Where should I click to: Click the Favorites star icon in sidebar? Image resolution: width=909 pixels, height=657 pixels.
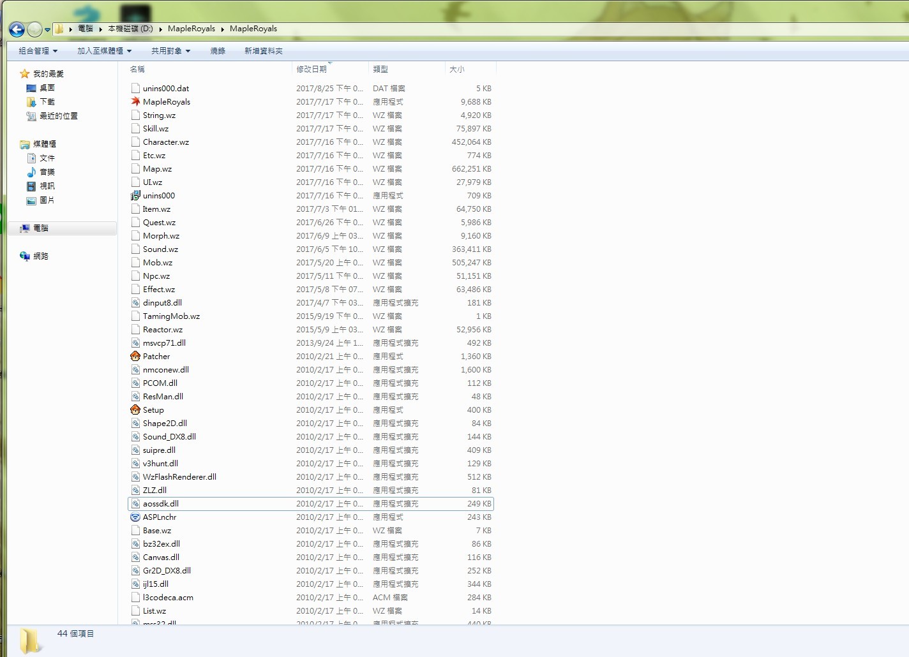coord(25,73)
